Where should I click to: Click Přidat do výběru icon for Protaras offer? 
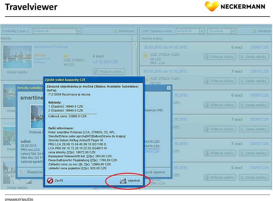coord(96,71)
